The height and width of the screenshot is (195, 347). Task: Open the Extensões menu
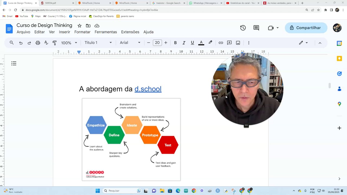(x=130, y=32)
